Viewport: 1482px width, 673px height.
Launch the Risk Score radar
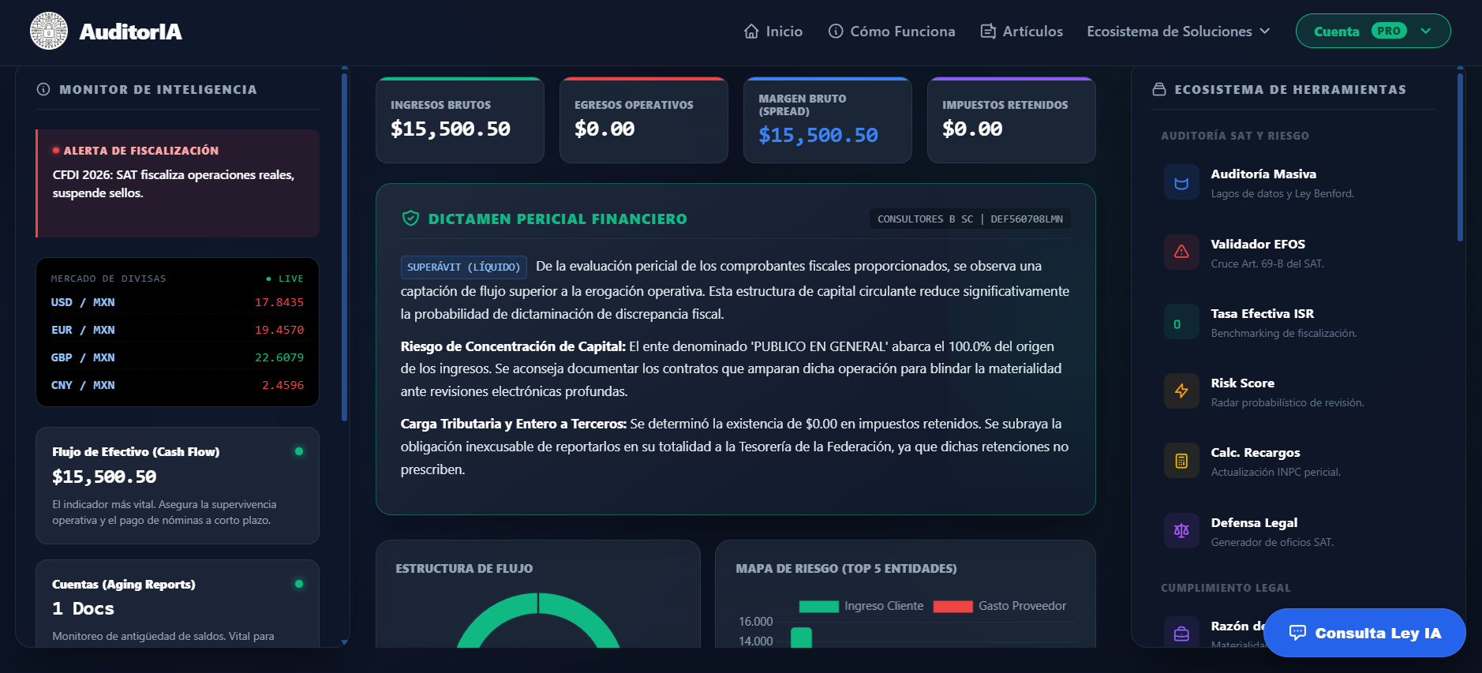[x=1294, y=391]
